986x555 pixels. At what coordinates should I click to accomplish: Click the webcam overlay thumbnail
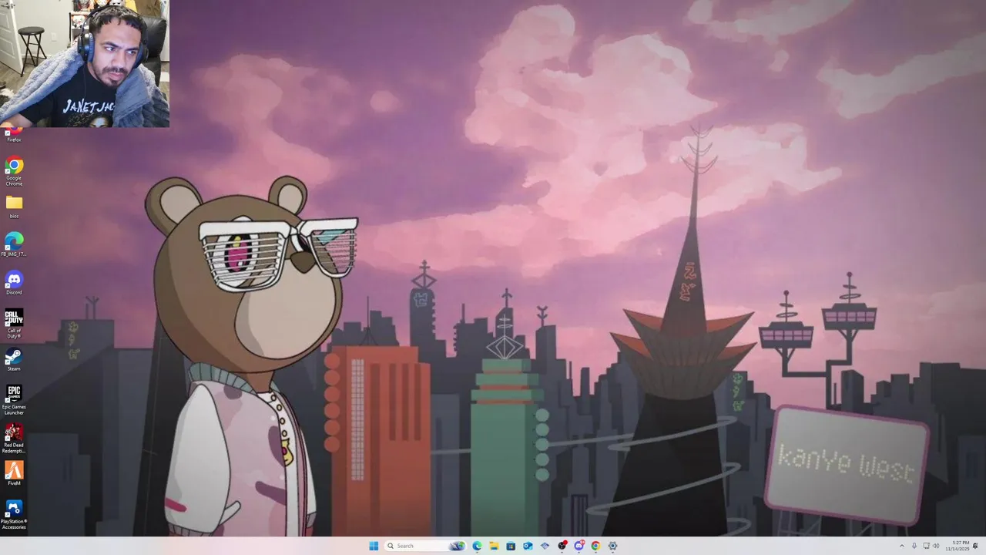click(x=84, y=63)
